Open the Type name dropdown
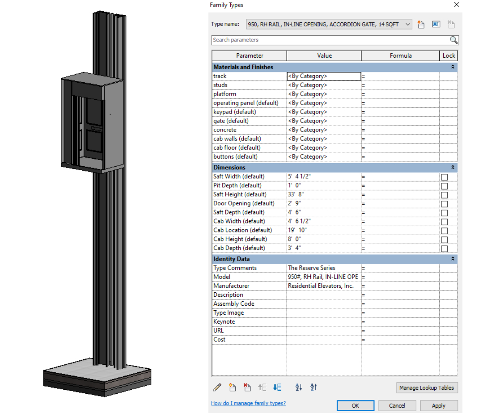Screen dimensions: 483x413 pyautogui.click(x=407, y=25)
